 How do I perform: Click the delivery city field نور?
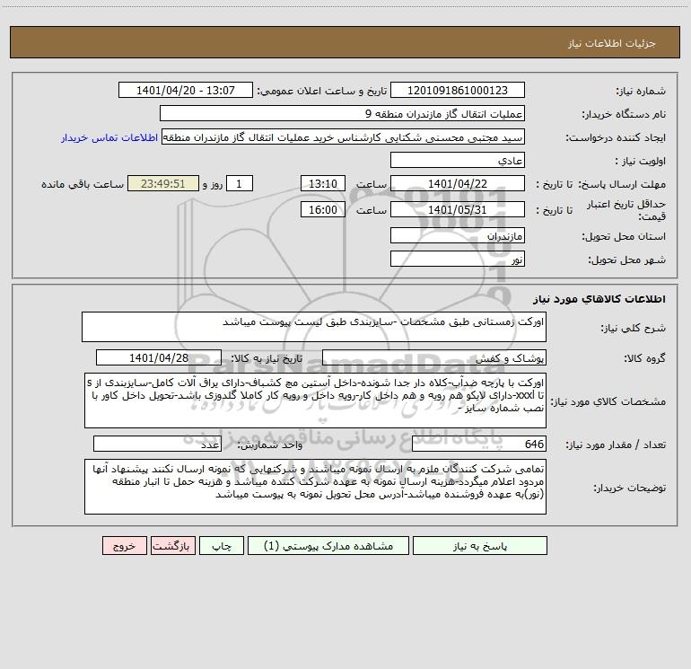[458, 259]
